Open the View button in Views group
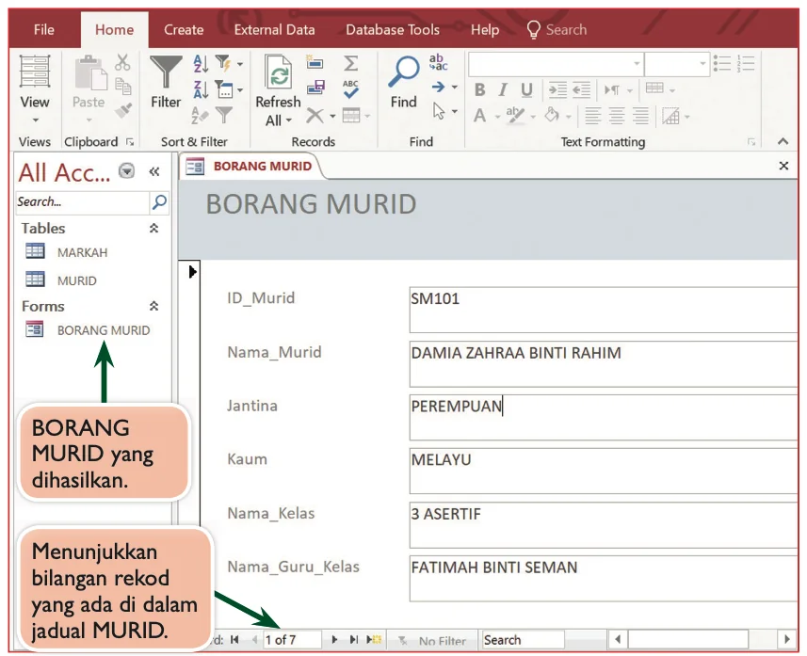Image resolution: width=807 pixels, height=656 pixels. click(x=35, y=88)
